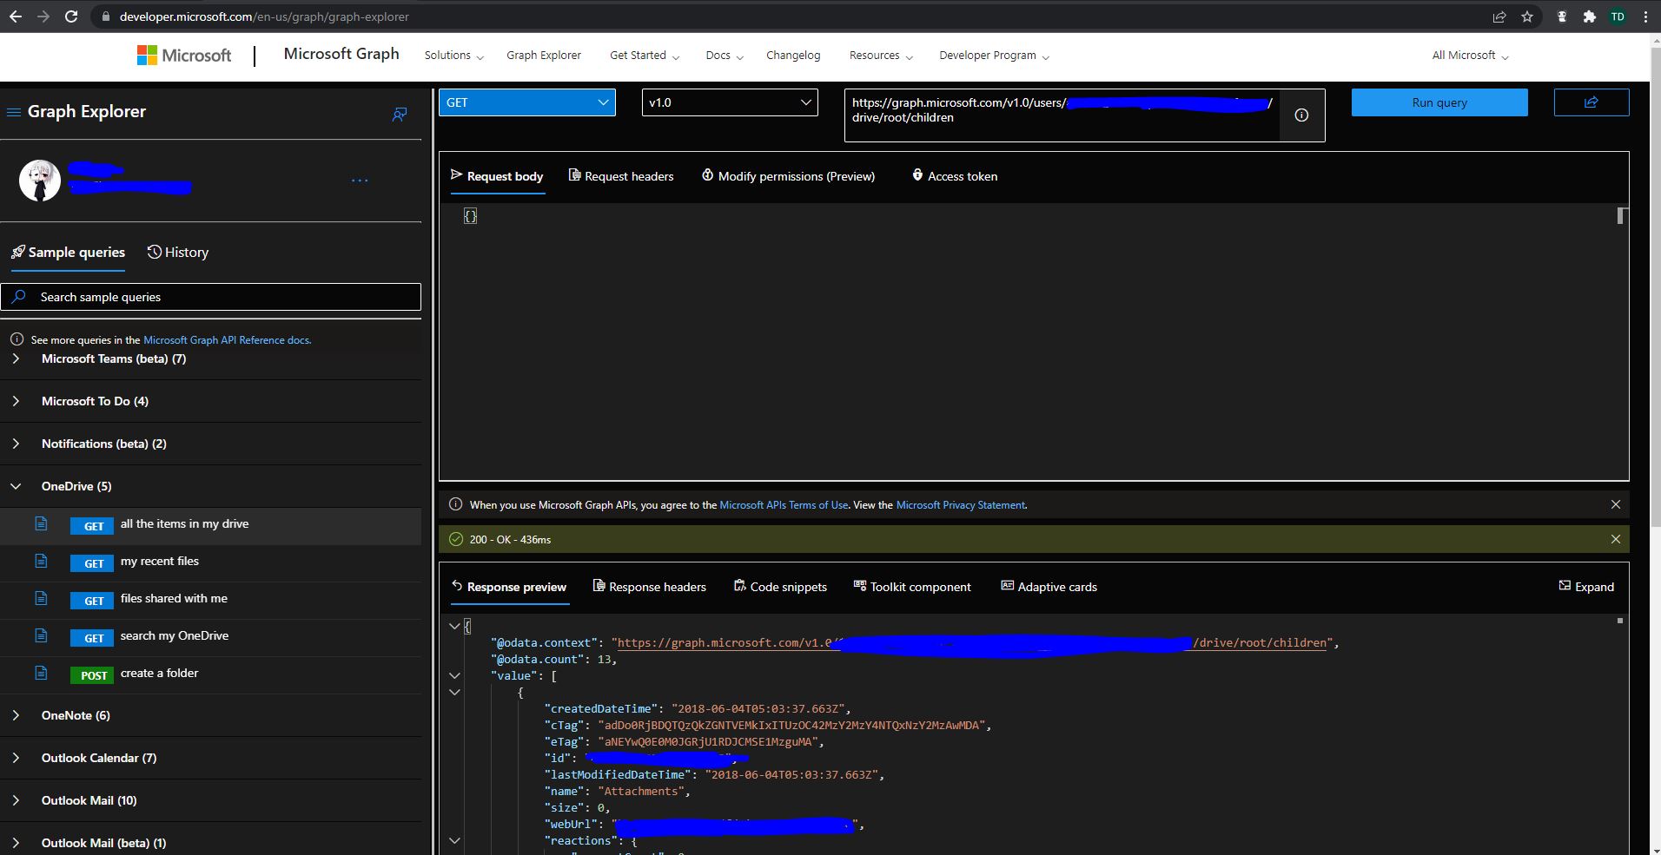Screen dimensions: 1661x855
Task: Click the search magnifier in sample queries box
Action: [18, 297]
